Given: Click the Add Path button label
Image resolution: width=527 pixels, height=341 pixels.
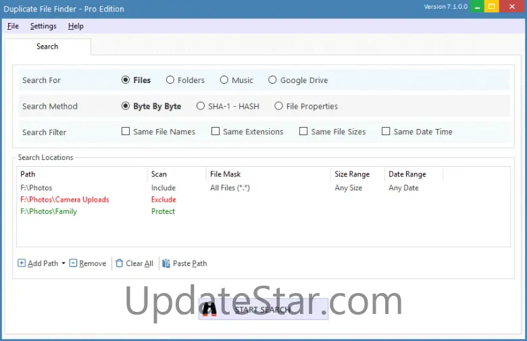Looking at the screenshot, I should coord(43,263).
